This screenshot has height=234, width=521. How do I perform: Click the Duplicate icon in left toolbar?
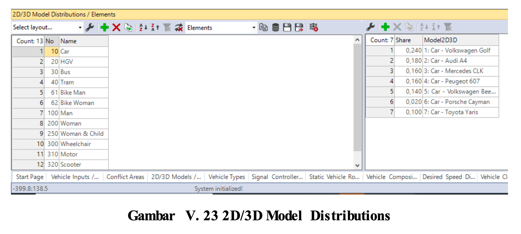click(x=128, y=27)
